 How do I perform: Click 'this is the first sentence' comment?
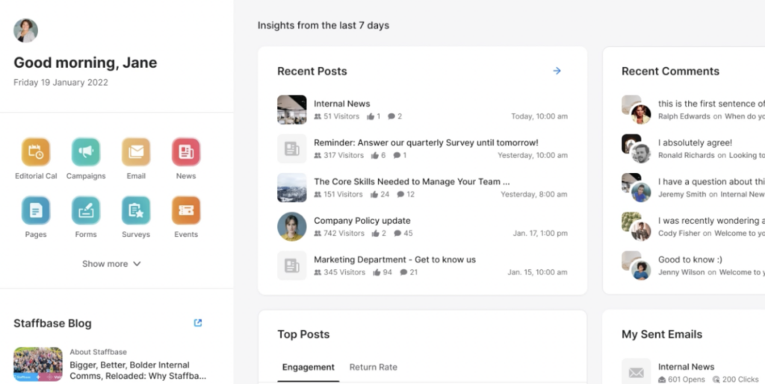point(711,104)
